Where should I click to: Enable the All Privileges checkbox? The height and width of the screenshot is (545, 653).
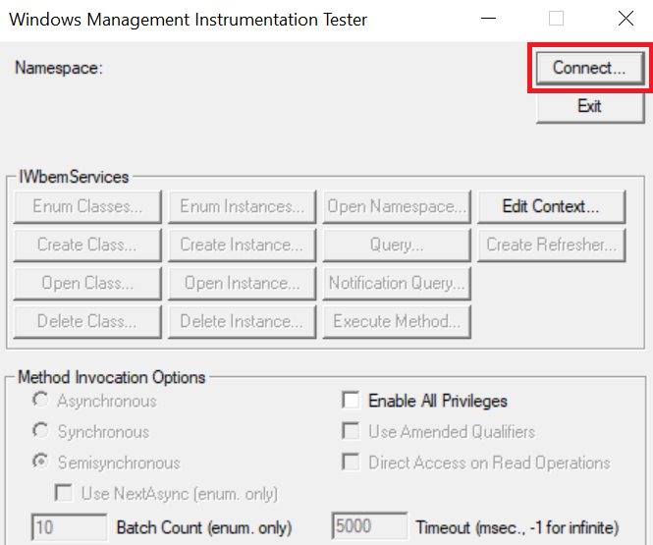(351, 401)
